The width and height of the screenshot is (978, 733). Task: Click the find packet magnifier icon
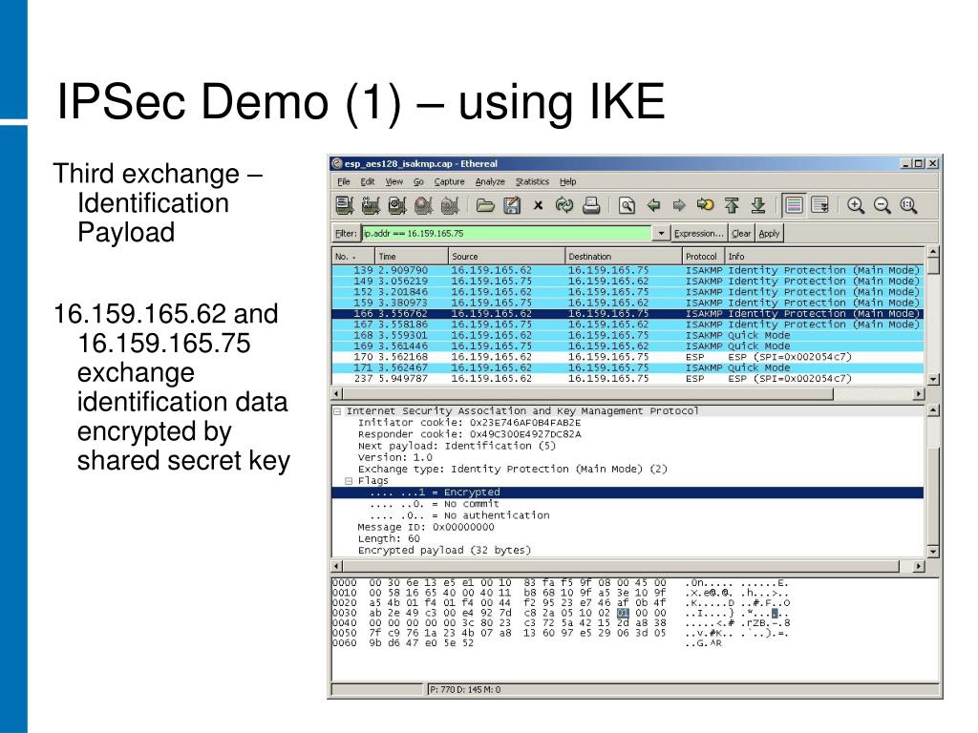pyautogui.click(x=627, y=205)
